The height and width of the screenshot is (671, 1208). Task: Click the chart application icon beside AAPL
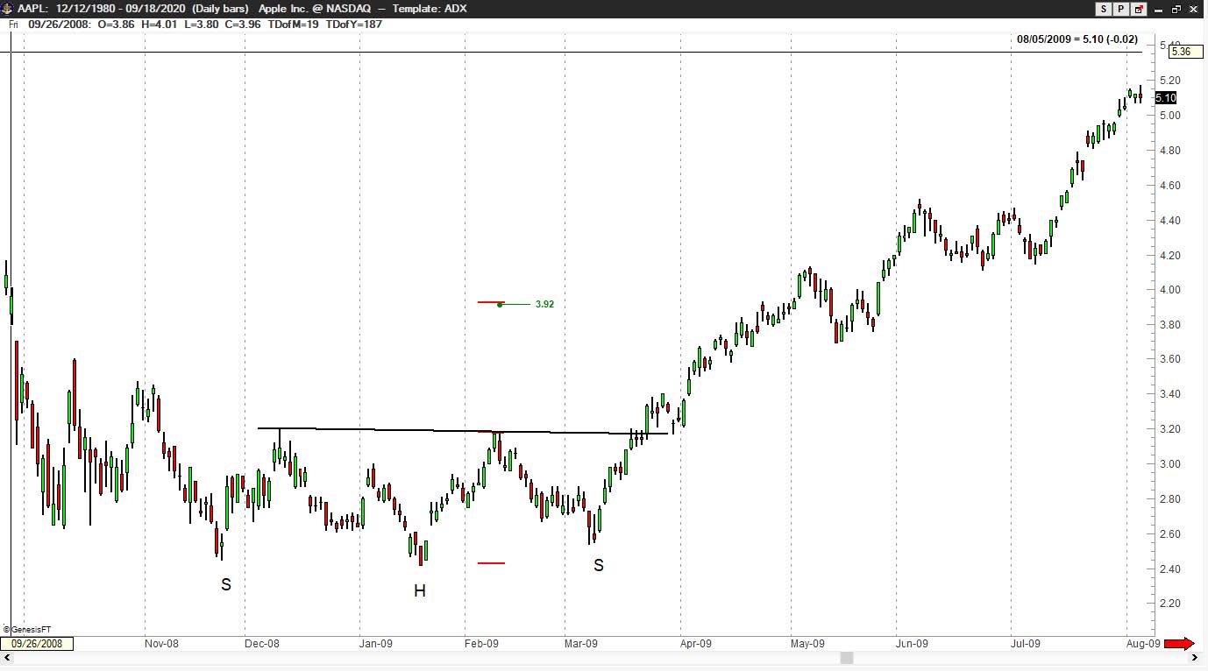pyautogui.click(x=8, y=8)
